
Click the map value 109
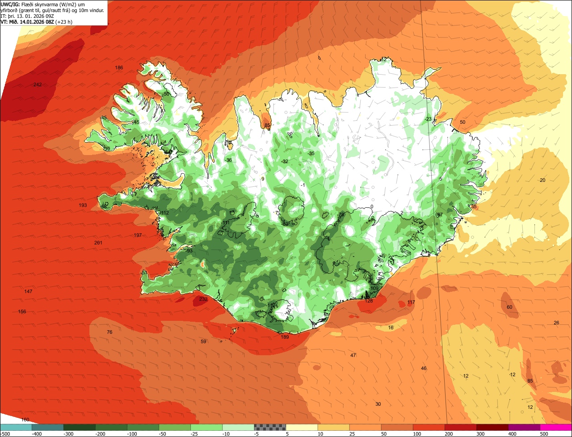click(374, 288)
